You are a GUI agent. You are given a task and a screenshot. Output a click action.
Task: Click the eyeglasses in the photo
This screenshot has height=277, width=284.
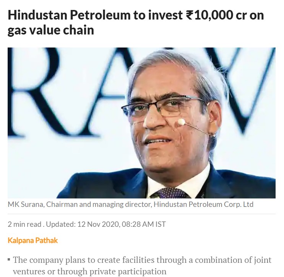coord(161,108)
